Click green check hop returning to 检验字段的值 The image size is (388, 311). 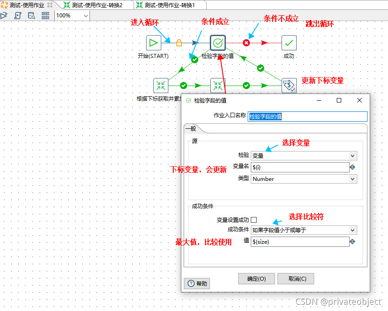coord(261,68)
